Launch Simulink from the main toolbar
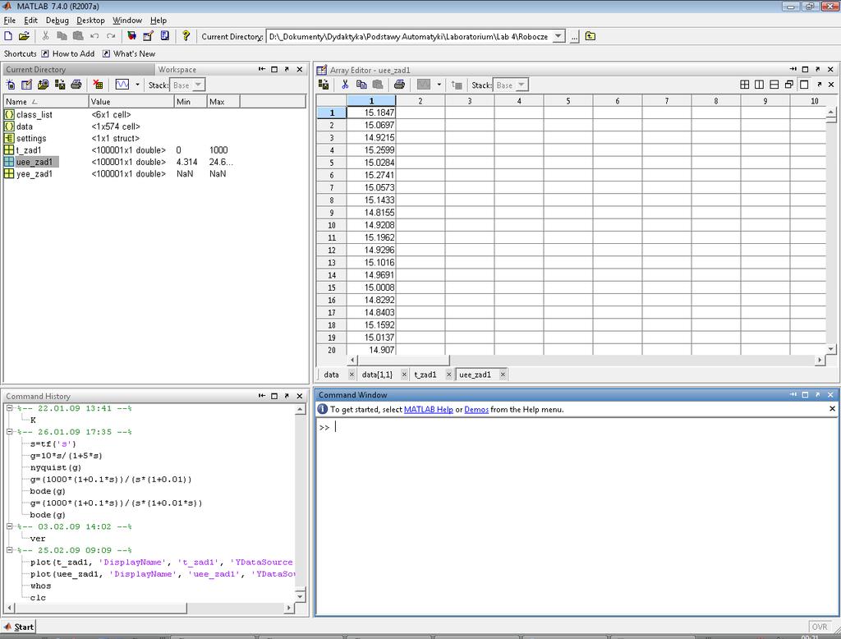841x639 pixels. [131, 36]
